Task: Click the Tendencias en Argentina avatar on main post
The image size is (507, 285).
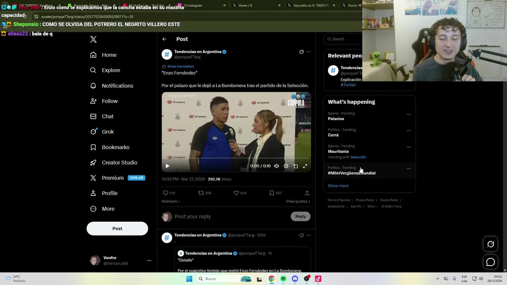Action: click(x=167, y=54)
